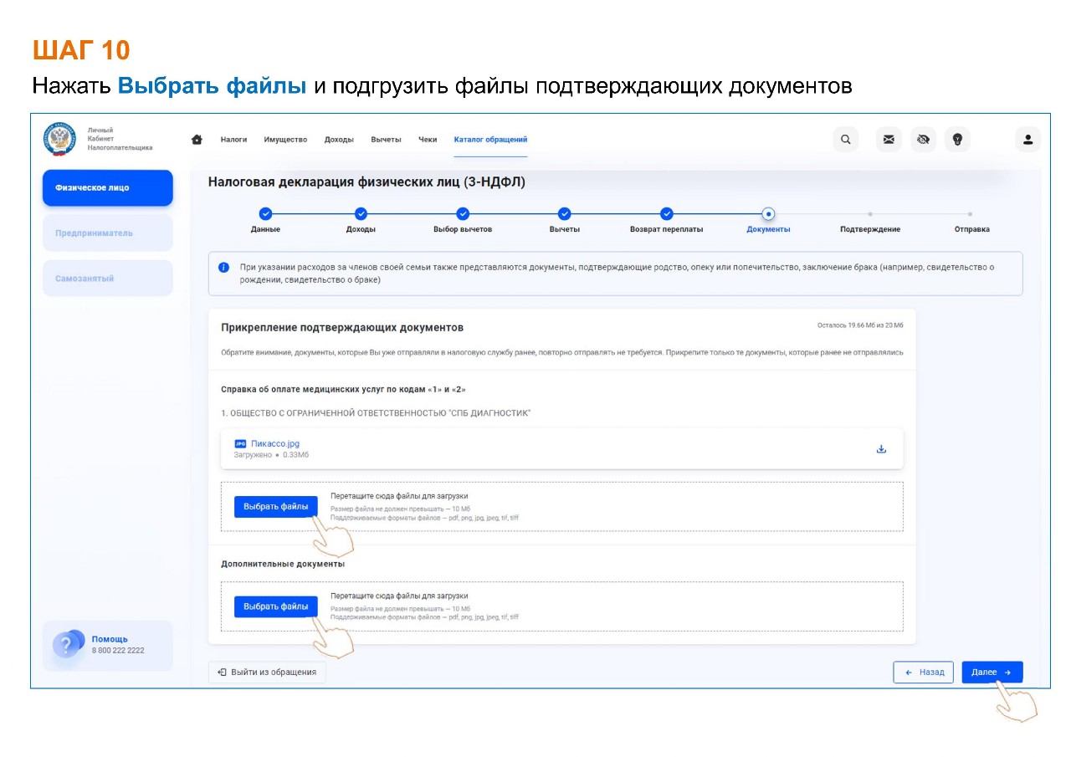Click the Далее button
This screenshot has height=757, width=1071.
point(992,673)
